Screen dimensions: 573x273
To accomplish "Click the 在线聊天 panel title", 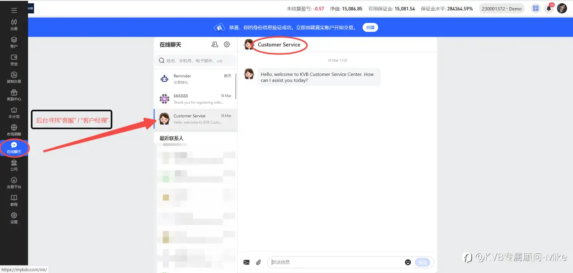I will pyautogui.click(x=170, y=45).
